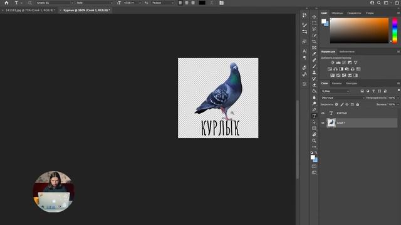Select the Crop tool
This screenshot has height=225, width=401.
pyautogui.click(x=314, y=42)
